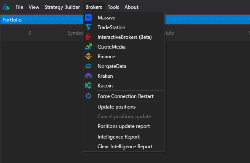Click the Massive broker icon
Image resolution: width=250 pixels, height=163 pixels.
click(x=88, y=17)
